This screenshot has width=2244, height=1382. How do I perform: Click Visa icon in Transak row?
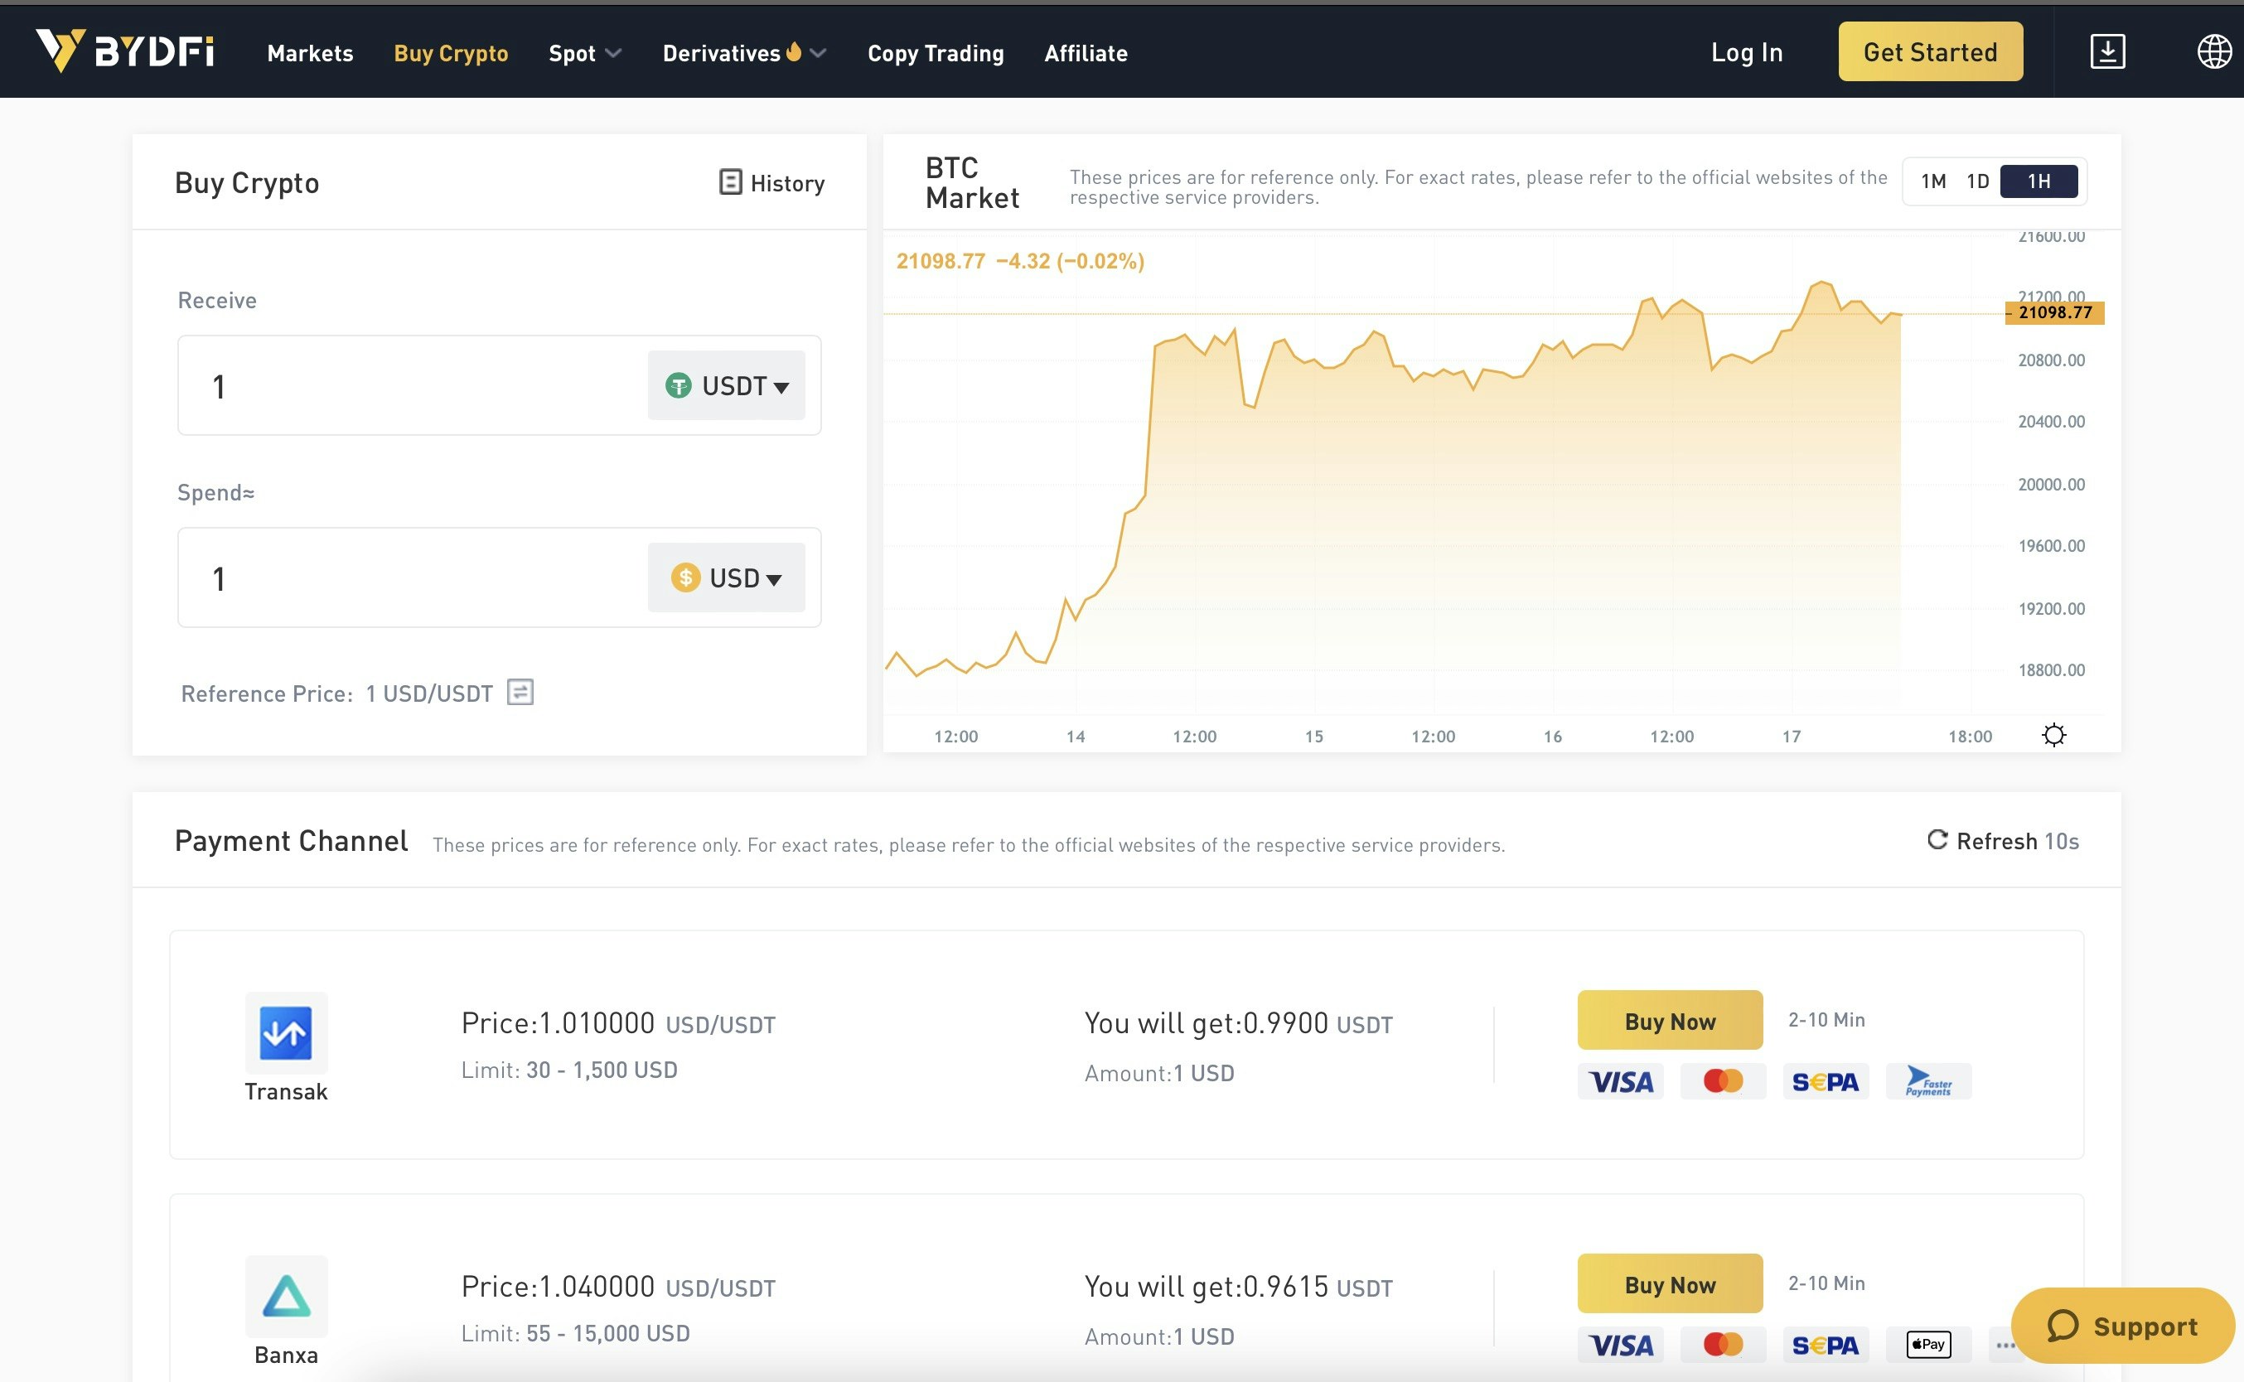(x=1621, y=1081)
